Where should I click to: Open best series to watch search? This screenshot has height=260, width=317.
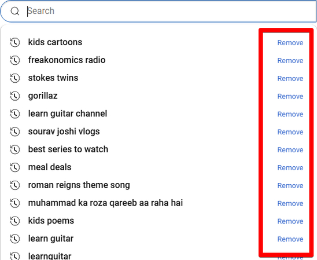68,149
